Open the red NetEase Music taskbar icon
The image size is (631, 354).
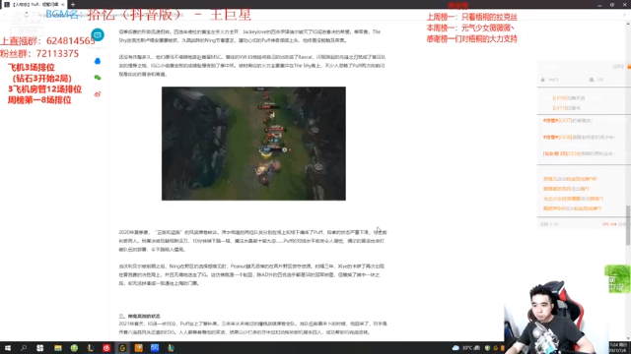coord(106,348)
